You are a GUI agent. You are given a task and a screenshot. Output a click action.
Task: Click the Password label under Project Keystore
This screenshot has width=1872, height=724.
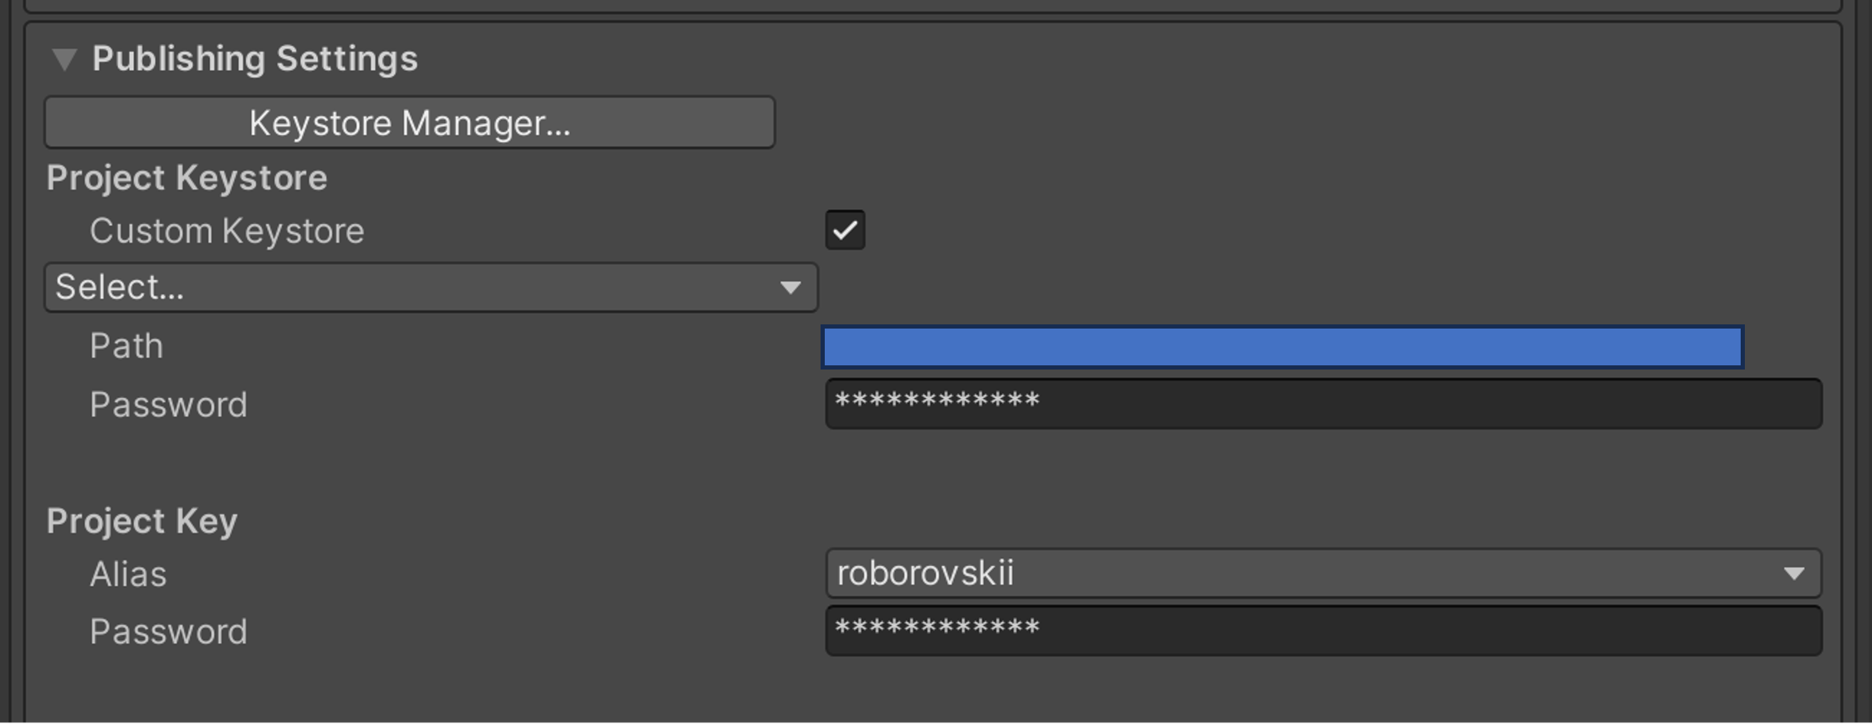pos(168,405)
